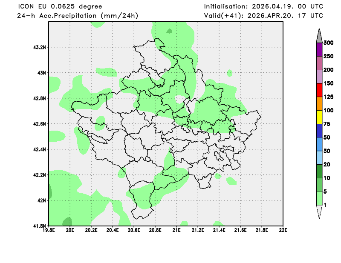Click the red swatch in the precipitation legend

319,90
